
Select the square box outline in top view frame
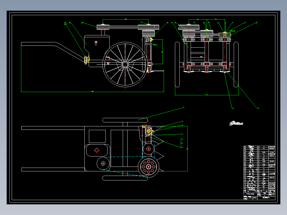tap(97, 136)
